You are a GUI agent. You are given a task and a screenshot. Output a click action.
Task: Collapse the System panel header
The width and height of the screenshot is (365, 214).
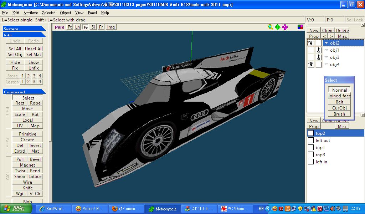(x=24, y=29)
